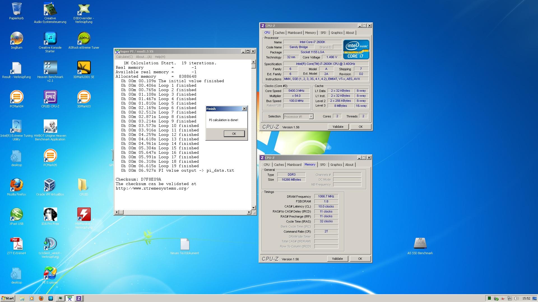Switch to Caches tab in upper CPU-Z
Screen dimensions: 538x302
click(279, 33)
